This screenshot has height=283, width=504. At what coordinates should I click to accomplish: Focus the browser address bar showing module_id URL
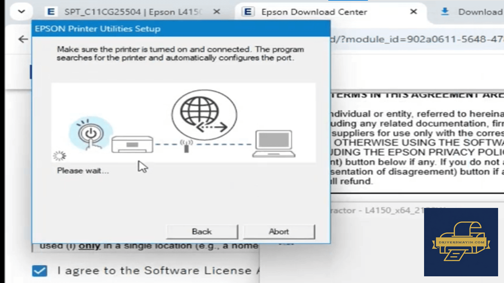pyautogui.click(x=417, y=39)
